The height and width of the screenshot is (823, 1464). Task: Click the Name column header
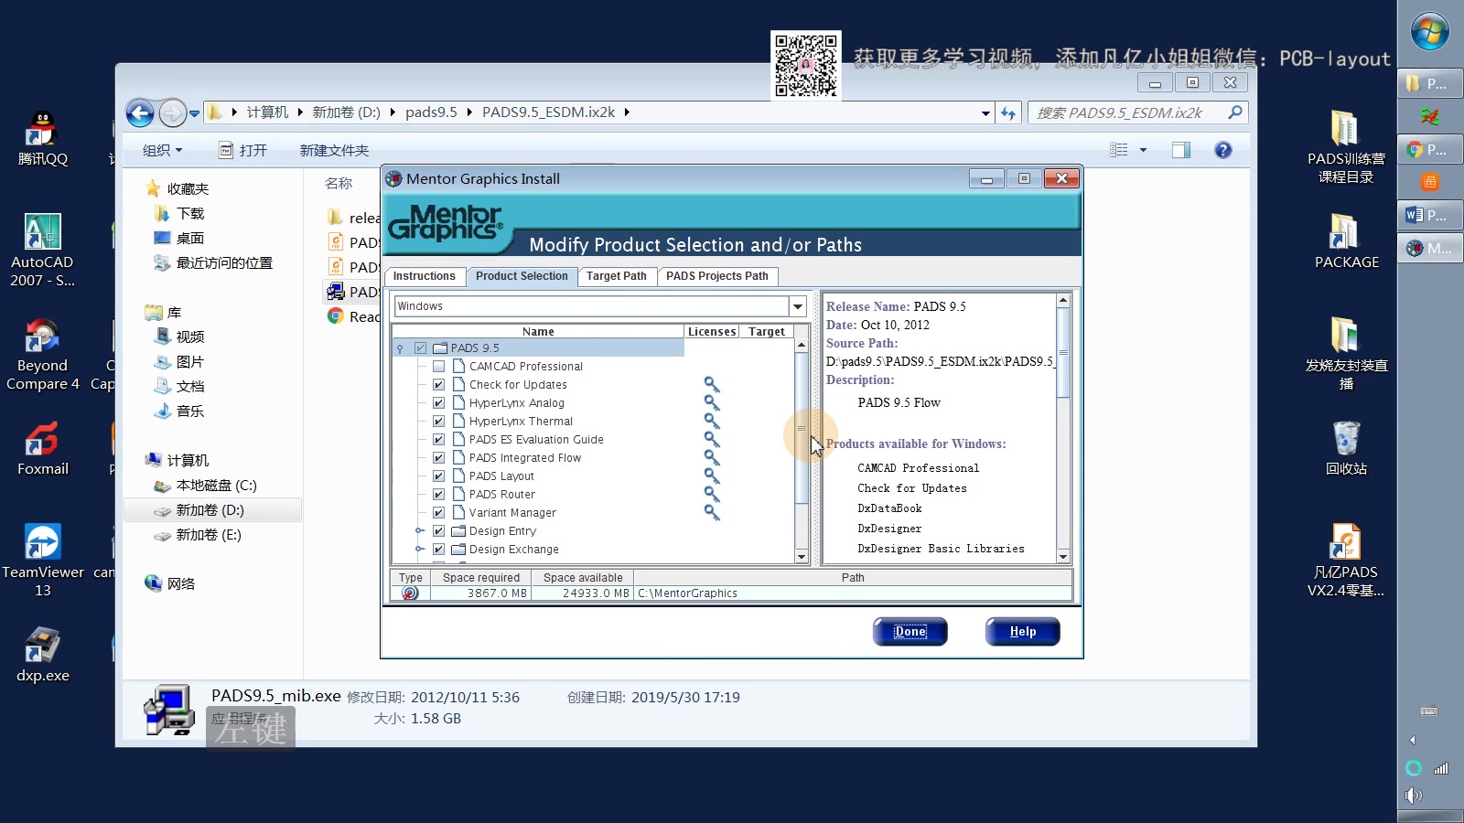pyautogui.click(x=538, y=331)
